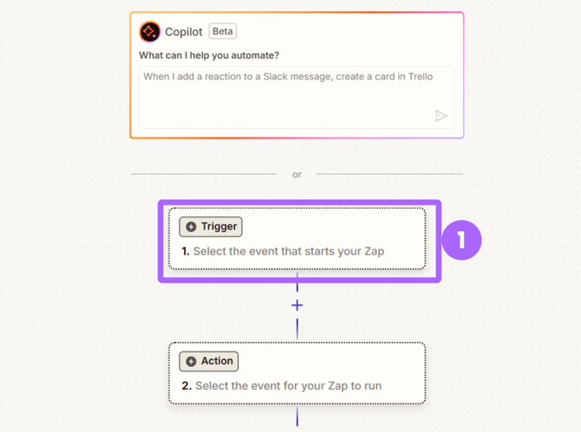This screenshot has height=432, width=581.
Task: Click the connector line just above the Action card
Action: 297,329
